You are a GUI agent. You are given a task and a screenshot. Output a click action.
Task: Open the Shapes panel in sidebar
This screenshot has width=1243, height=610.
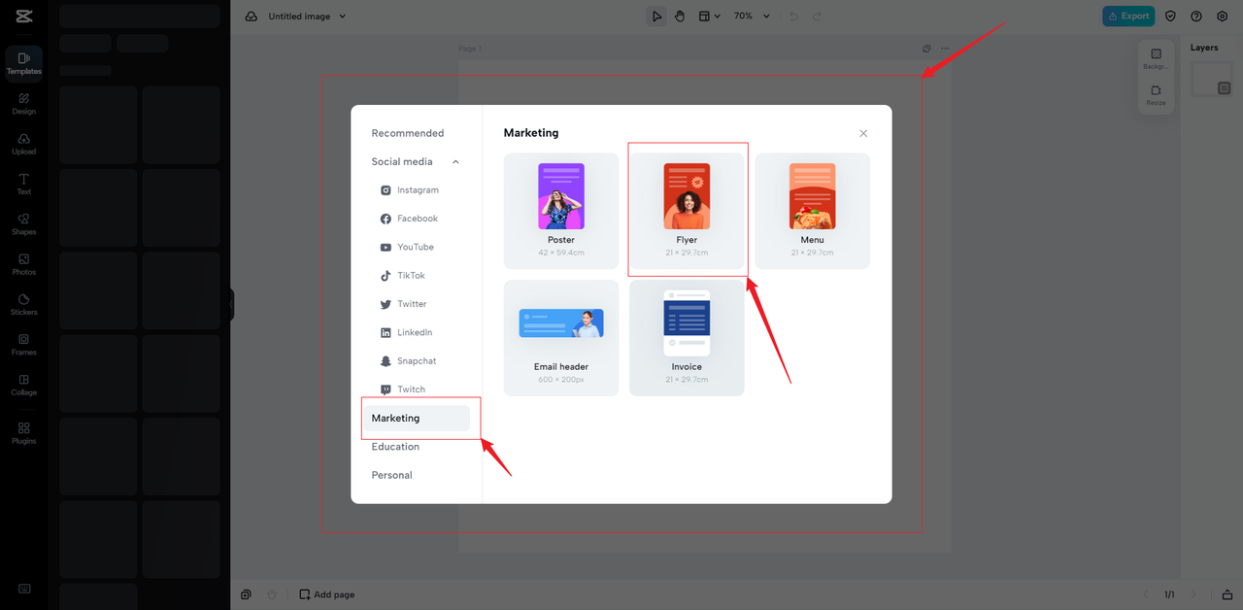pos(24,224)
